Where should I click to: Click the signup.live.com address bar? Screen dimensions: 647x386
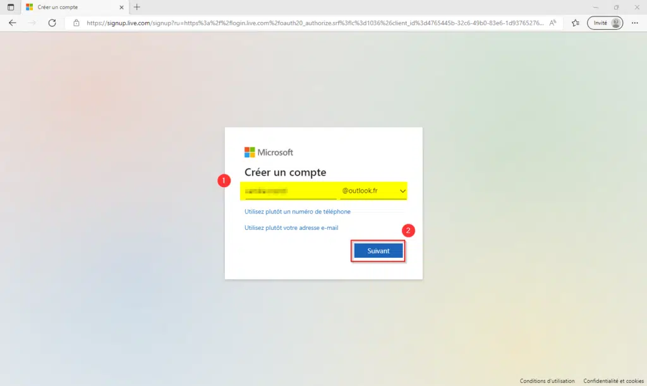pyautogui.click(x=315, y=23)
